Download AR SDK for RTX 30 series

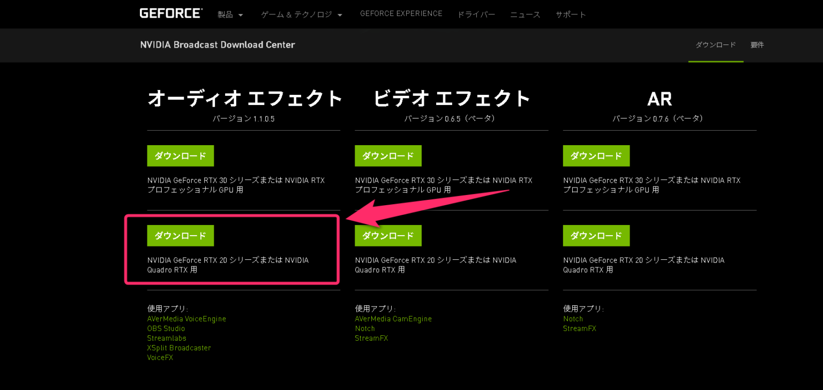tap(596, 156)
